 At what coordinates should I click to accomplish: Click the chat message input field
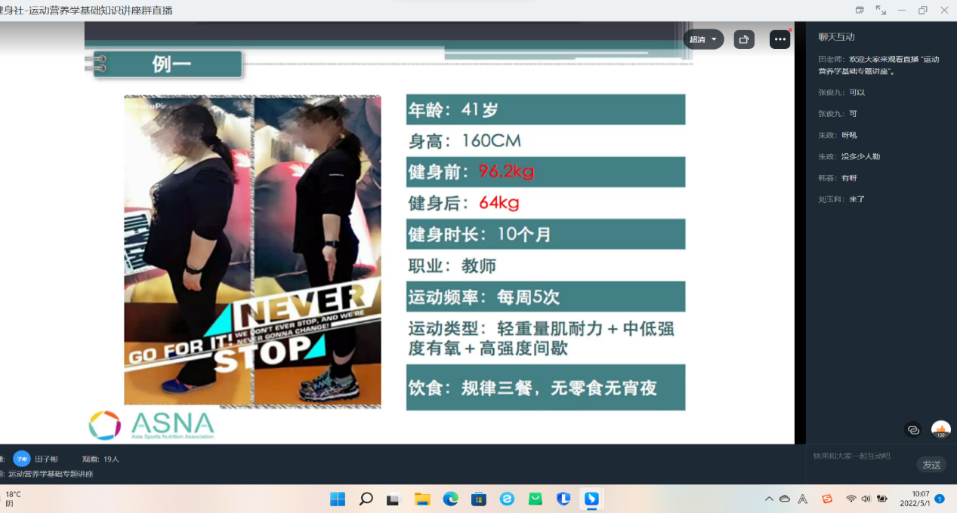point(861,456)
